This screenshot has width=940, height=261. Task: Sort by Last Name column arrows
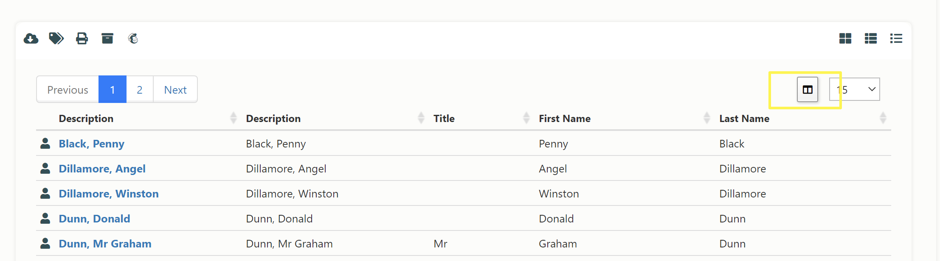[883, 118]
